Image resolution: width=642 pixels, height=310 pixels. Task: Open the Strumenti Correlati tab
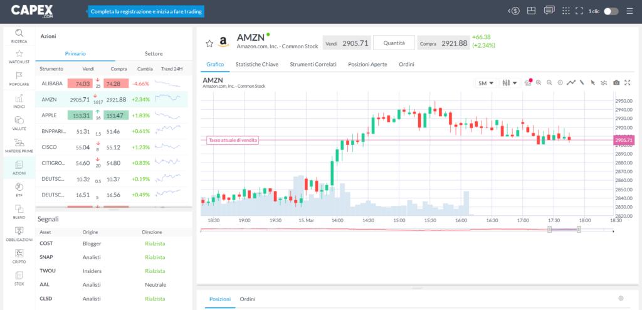click(313, 65)
